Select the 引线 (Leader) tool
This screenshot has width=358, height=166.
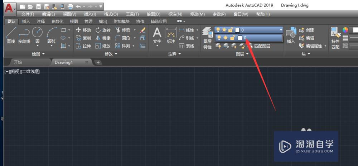pyautogui.click(x=187, y=38)
